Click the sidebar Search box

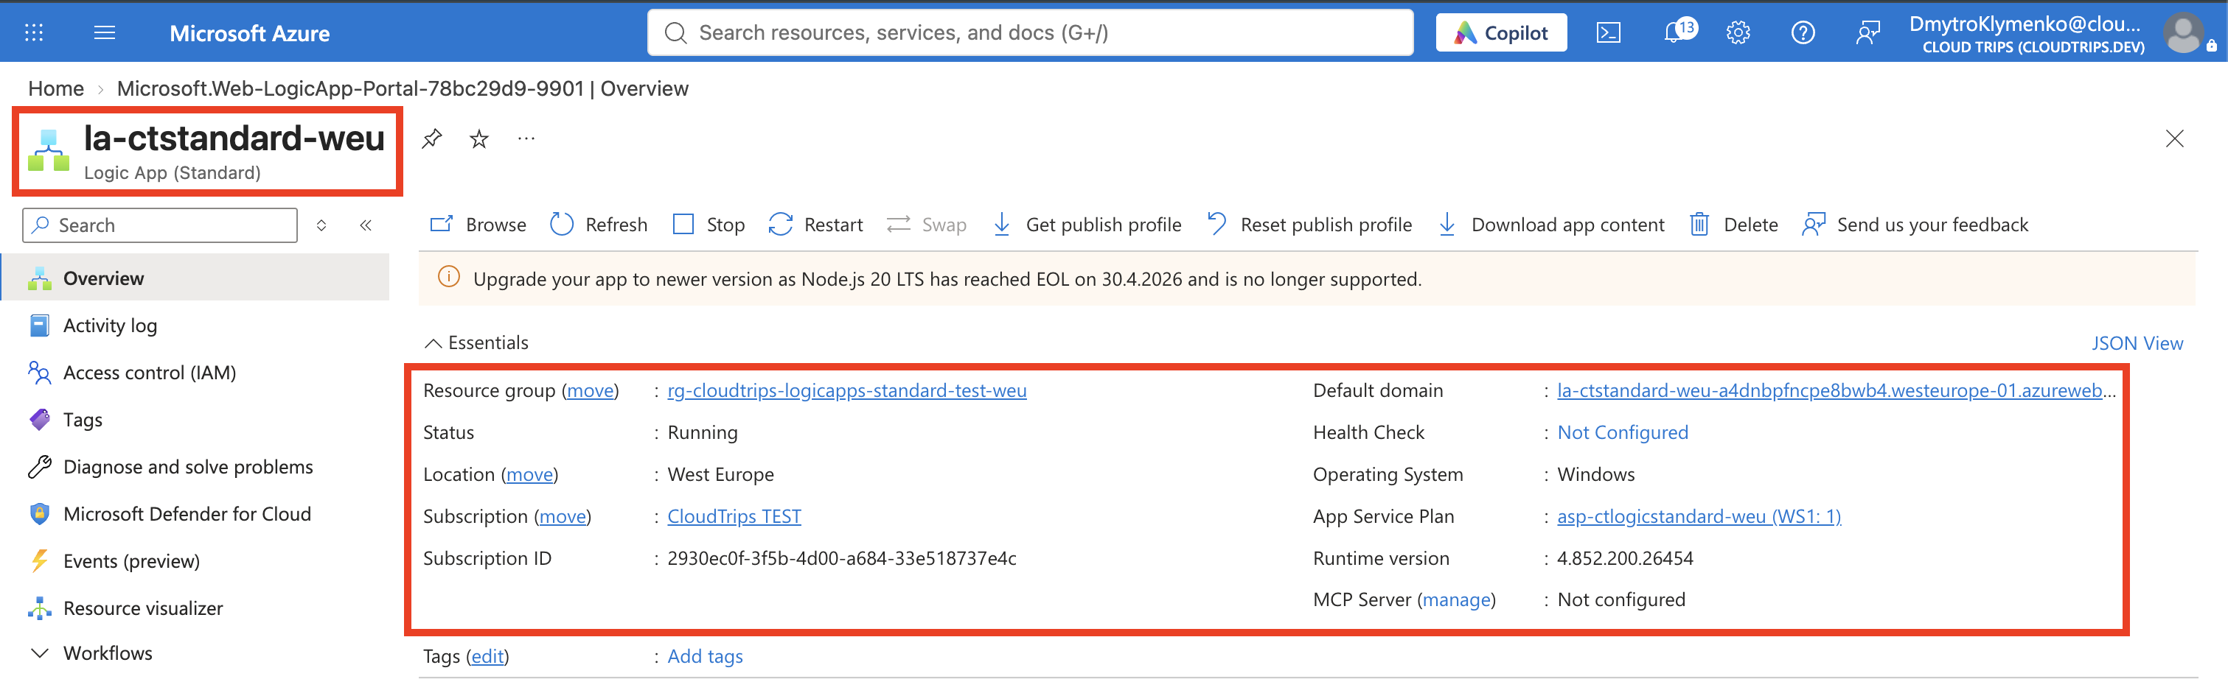[x=160, y=225]
